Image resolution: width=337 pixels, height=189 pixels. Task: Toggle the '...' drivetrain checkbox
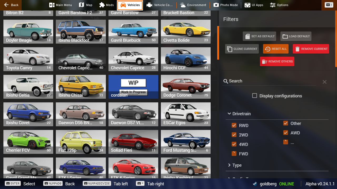pyautogui.click(x=286, y=142)
